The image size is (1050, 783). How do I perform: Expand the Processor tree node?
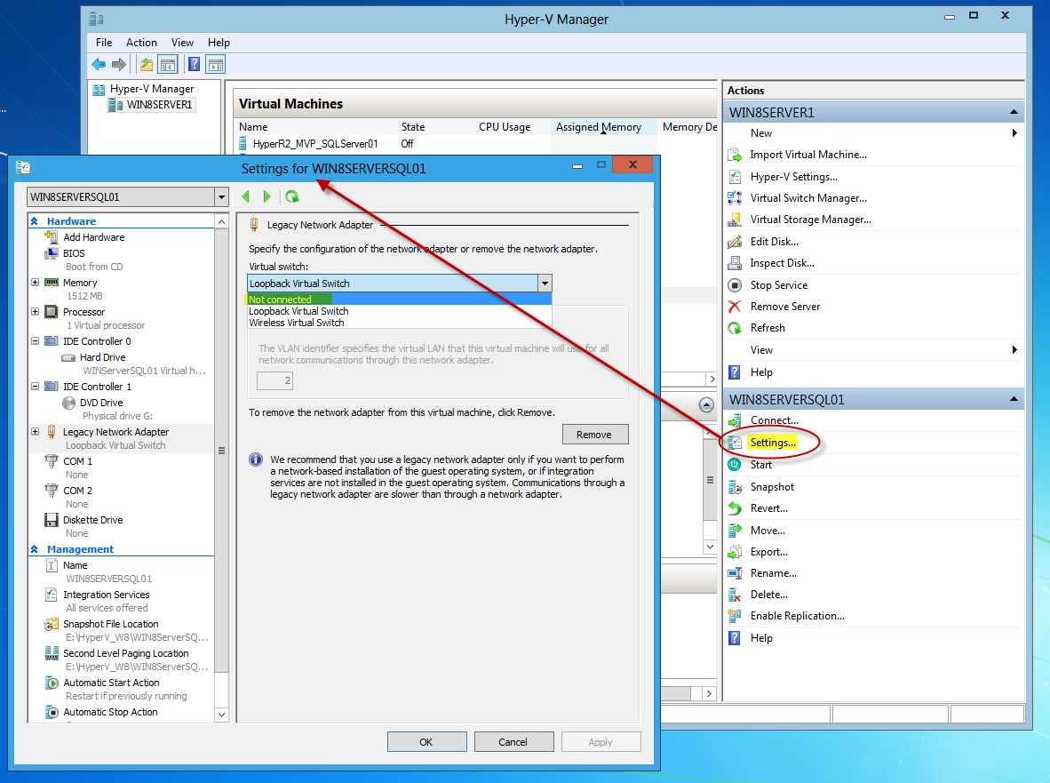tap(35, 311)
